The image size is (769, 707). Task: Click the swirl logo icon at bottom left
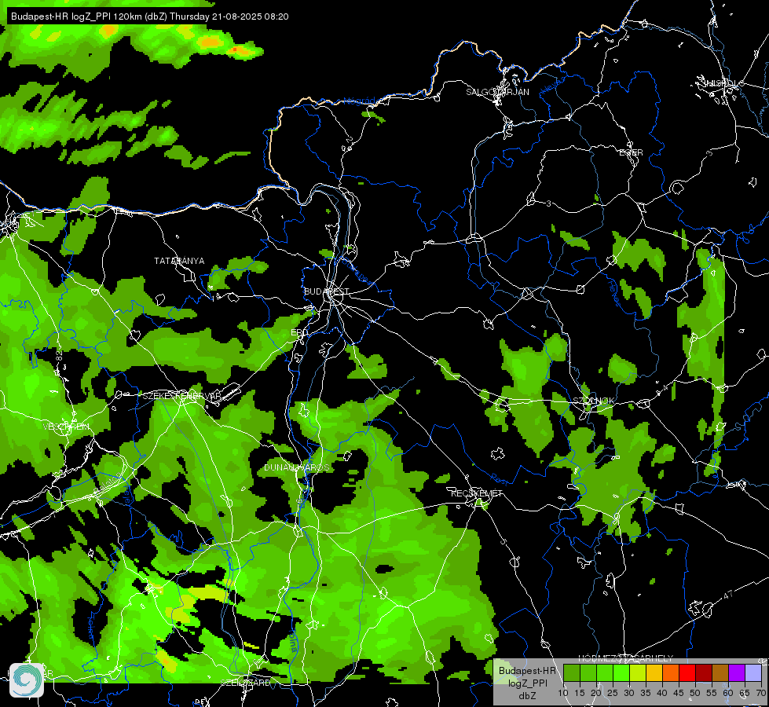click(x=27, y=680)
